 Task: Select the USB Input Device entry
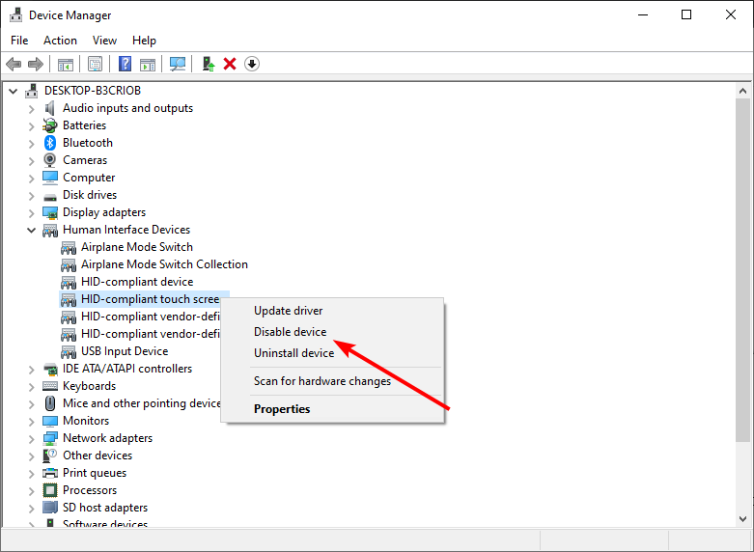pyautogui.click(x=125, y=351)
